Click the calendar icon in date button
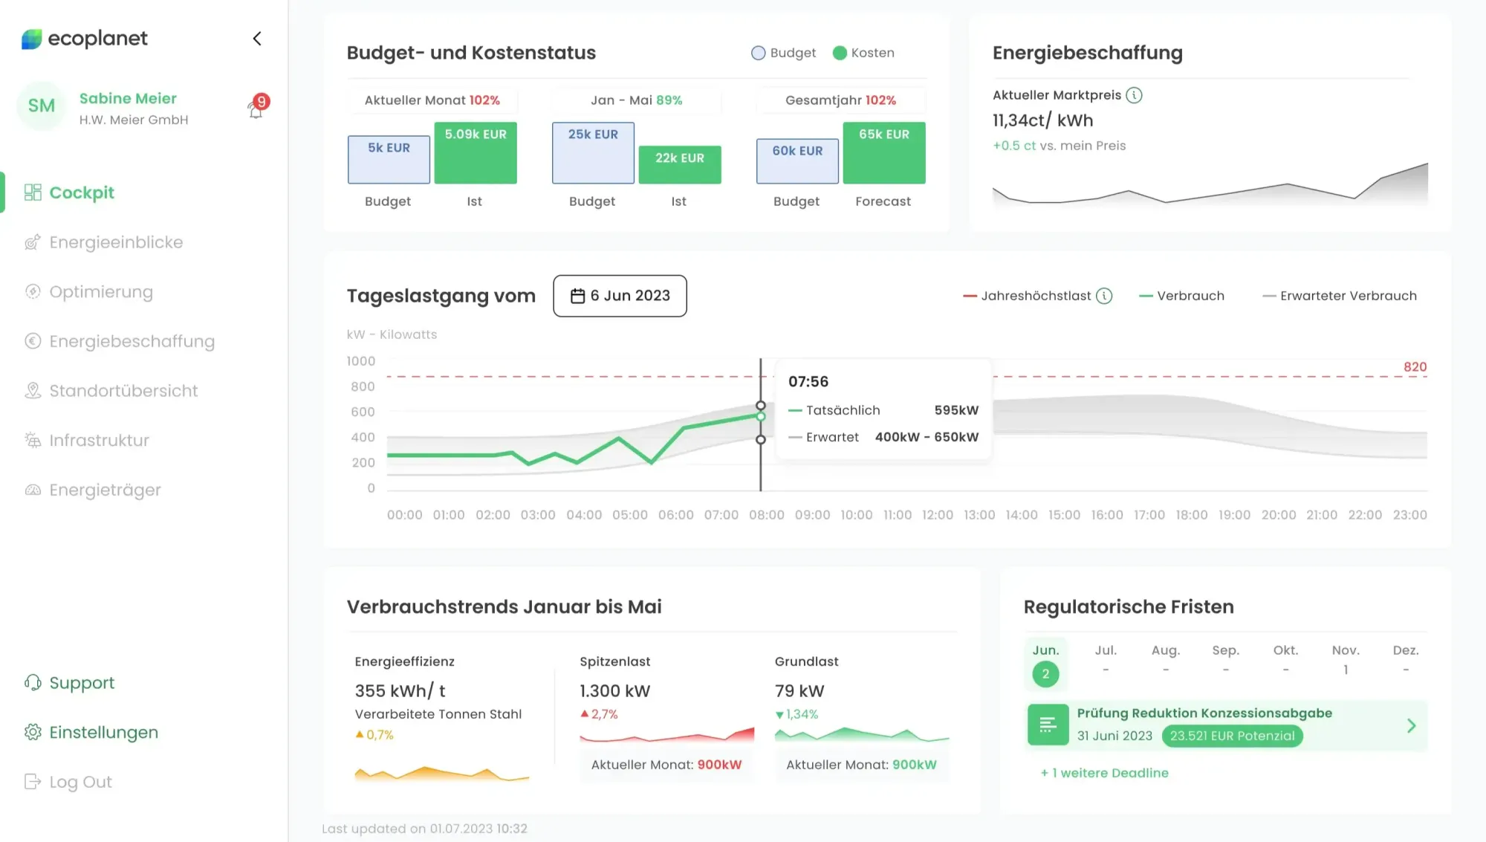Screen dimensions: 1486x842 click(x=577, y=296)
